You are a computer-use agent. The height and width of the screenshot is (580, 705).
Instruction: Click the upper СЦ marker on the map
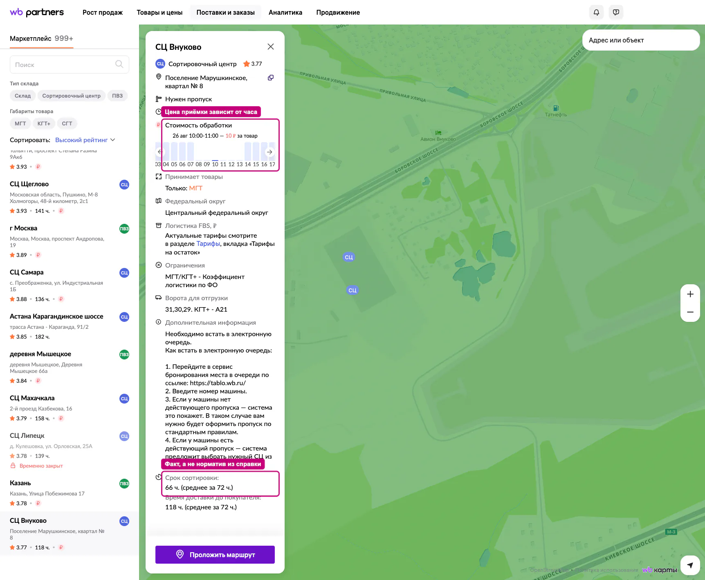coord(349,257)
